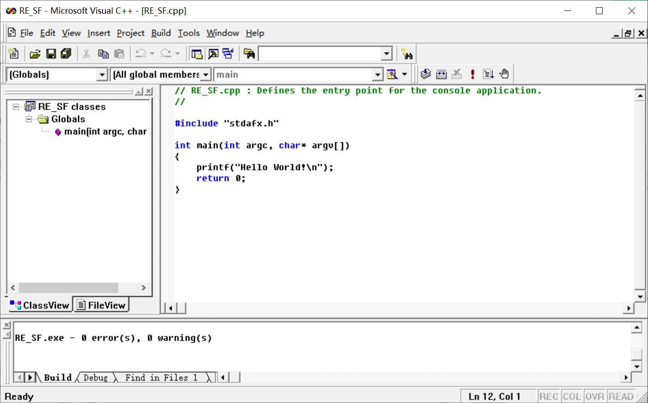This screenshot has height=403, width=648.
Task: Open the Tools menu
Action: tap(189, 33)
